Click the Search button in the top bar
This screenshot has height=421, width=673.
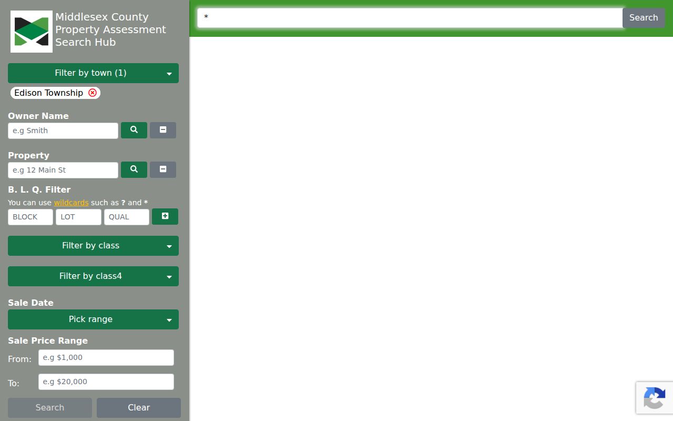644,17
